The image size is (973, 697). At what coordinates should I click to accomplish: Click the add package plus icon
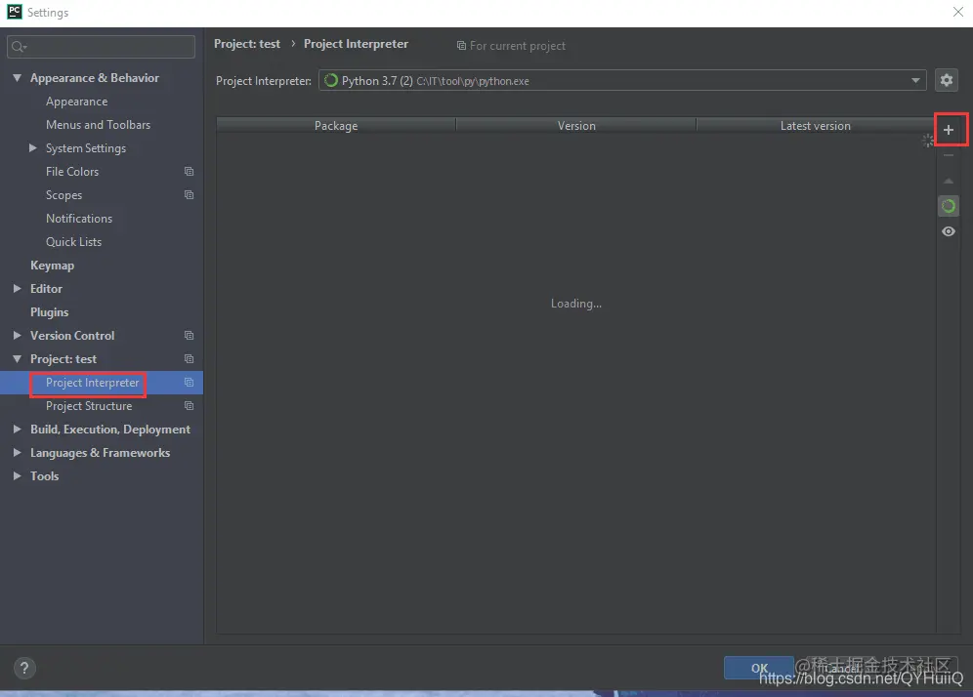point(949,130)
